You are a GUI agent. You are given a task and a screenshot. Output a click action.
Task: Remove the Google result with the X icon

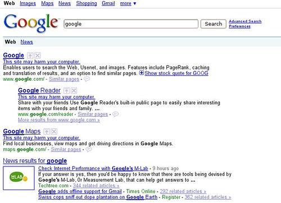[38, 56]
